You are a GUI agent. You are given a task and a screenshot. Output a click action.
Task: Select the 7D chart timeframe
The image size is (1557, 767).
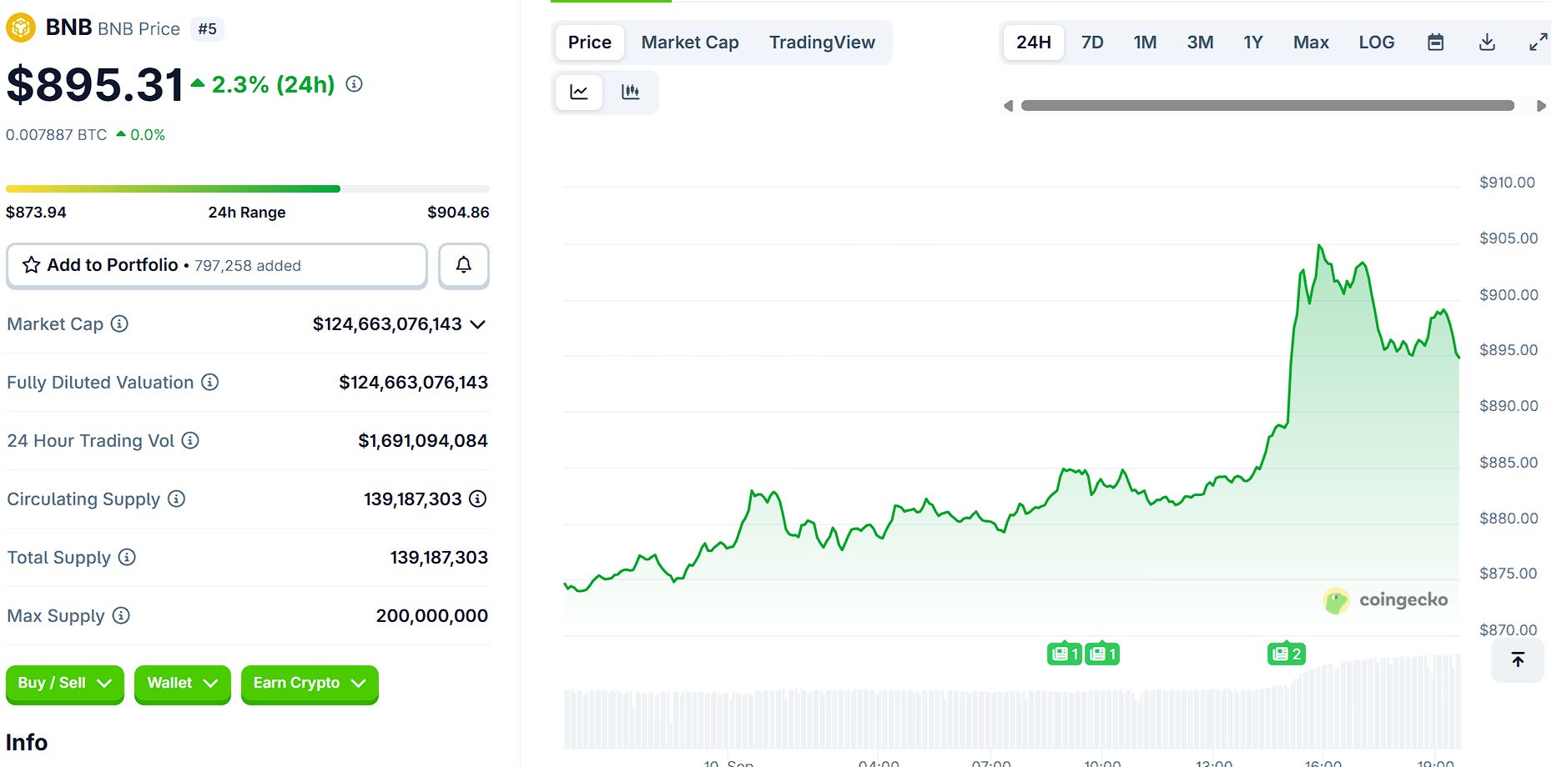click(1092, 42)
